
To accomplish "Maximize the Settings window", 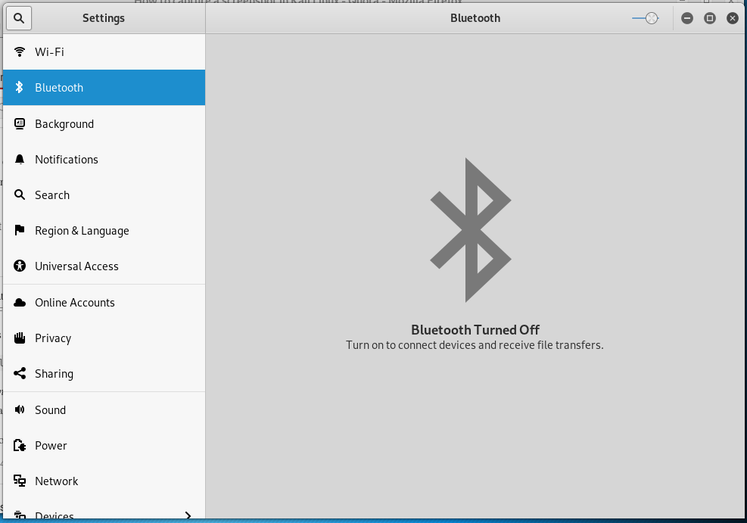I will coord(710,18).
